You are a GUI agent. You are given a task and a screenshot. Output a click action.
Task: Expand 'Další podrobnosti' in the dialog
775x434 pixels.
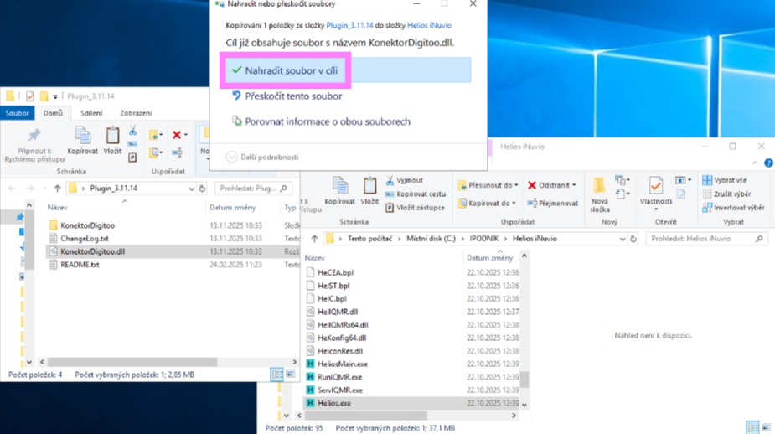point(262,158)
